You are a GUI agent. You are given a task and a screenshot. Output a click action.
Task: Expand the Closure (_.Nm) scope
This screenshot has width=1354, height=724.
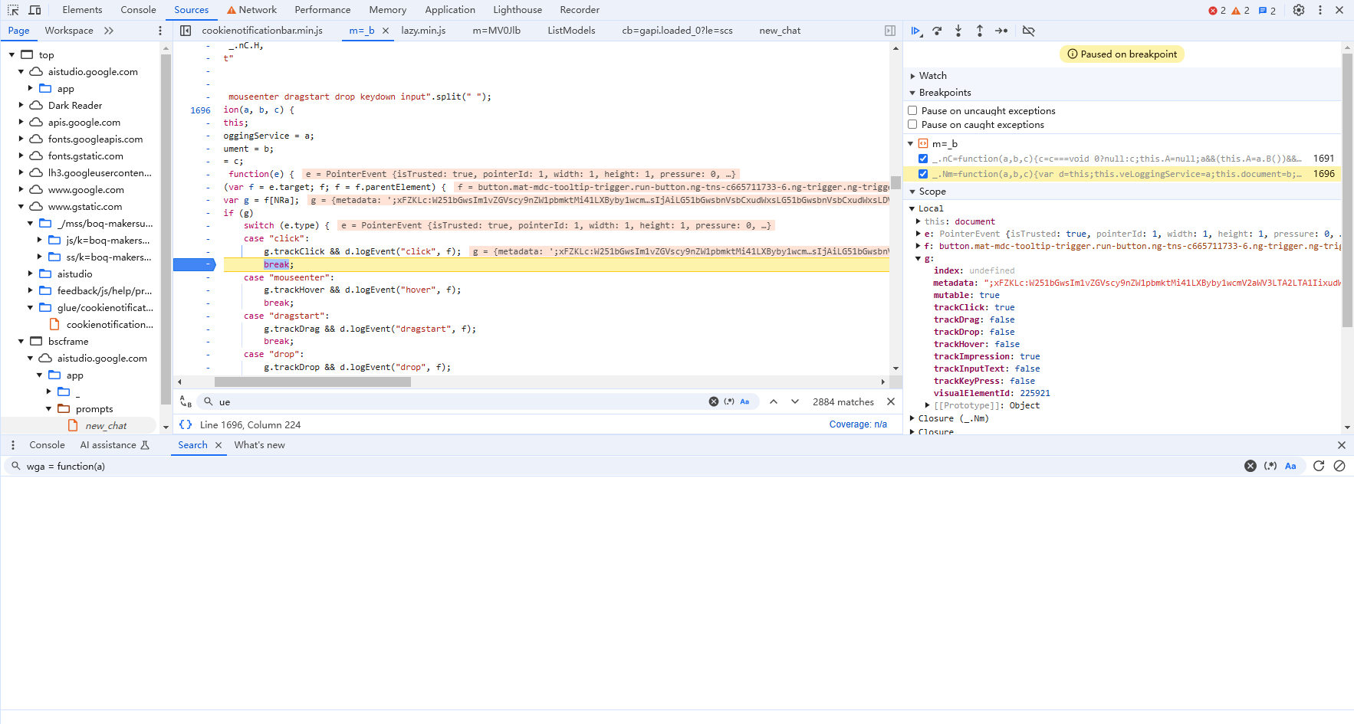coord(912,418)
